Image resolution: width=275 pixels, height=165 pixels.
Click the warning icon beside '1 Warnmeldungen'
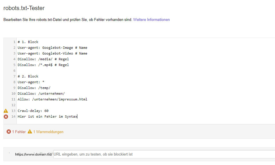[x=30, y=131]
